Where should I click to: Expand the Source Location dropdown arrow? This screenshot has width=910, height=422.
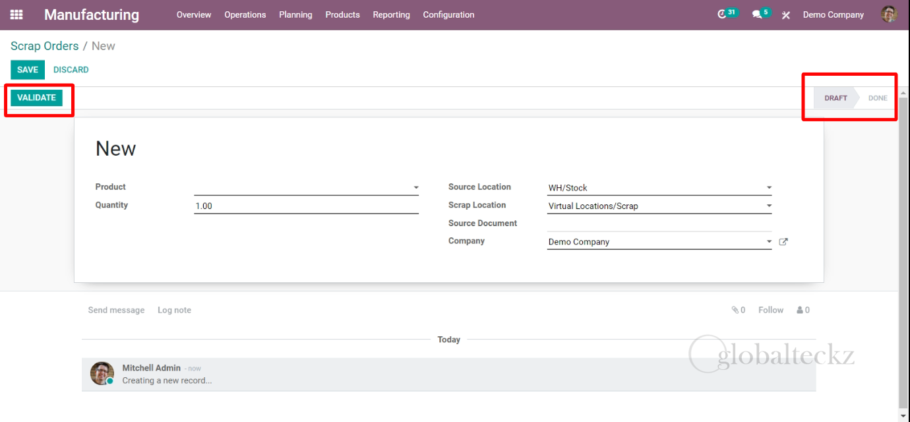pos(769,188)
